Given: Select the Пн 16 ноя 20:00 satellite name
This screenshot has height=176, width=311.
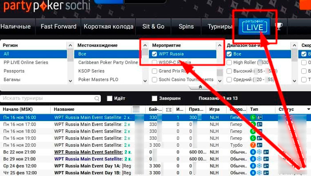Looking at the screenshot, I should click(92, 145).
